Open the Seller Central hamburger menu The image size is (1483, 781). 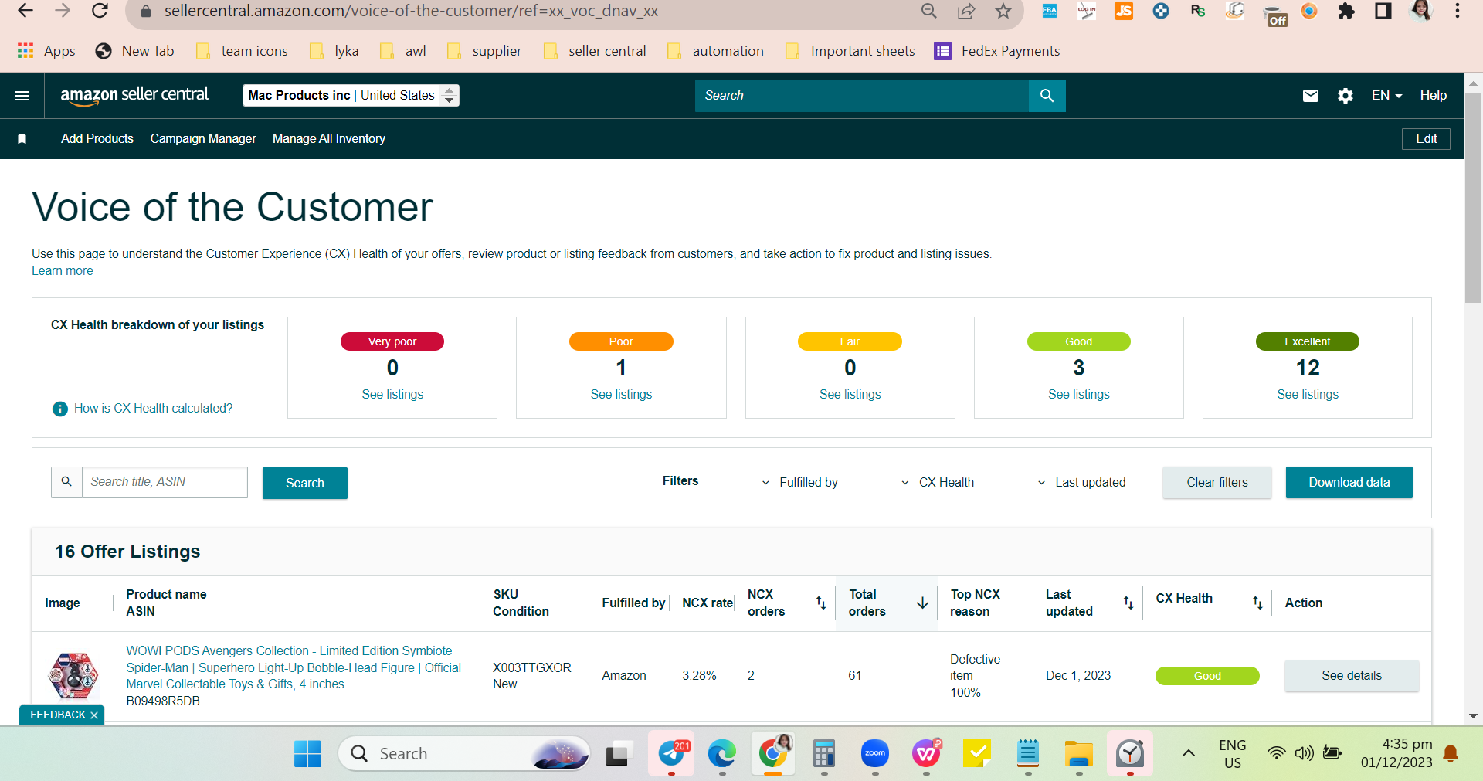[22, 96]
